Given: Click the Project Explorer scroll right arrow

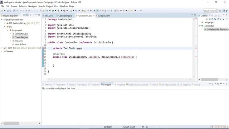Looking at the screenshot, I should [39, 123].
